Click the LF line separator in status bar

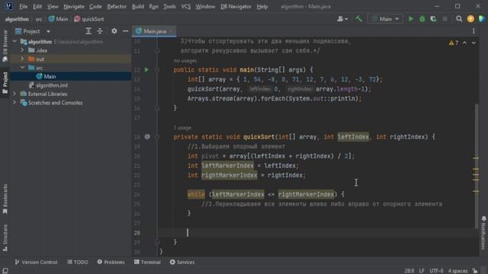click(422, 271)
